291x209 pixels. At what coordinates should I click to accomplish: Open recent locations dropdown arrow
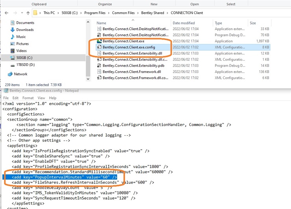pyautogui.click(x=22, y=13)
